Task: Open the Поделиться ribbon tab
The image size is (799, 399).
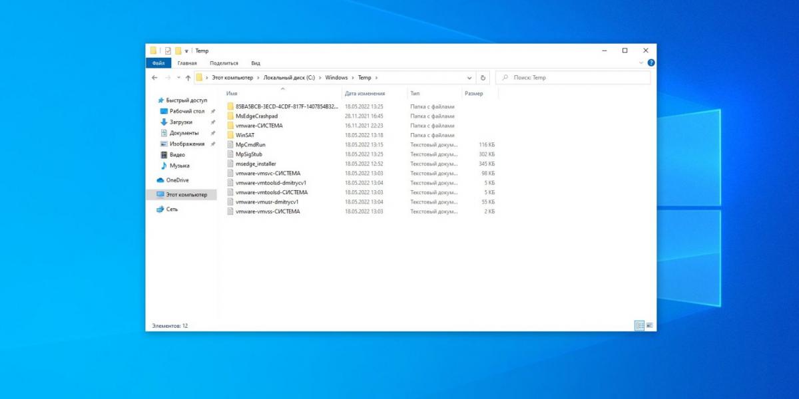Action: tap(225, 63)
